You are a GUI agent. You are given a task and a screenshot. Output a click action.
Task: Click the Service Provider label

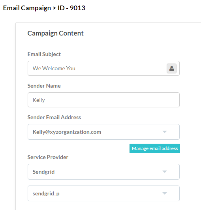point(48,157)
